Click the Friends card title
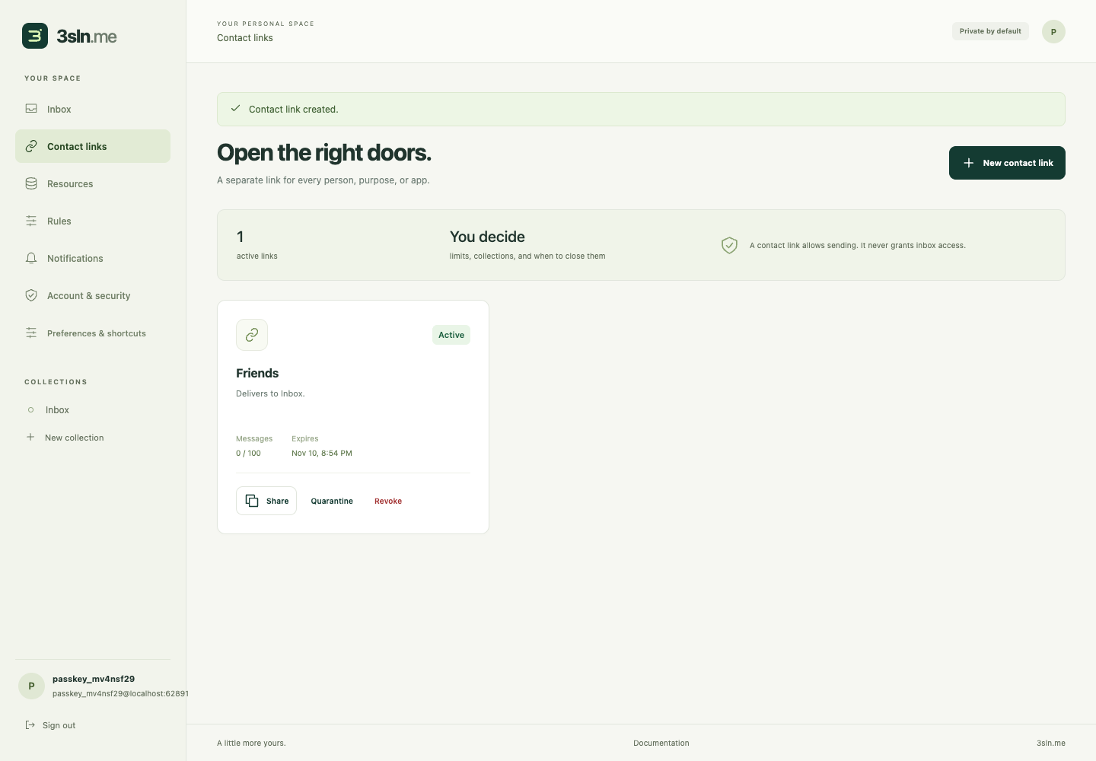 tap(257, 373)
